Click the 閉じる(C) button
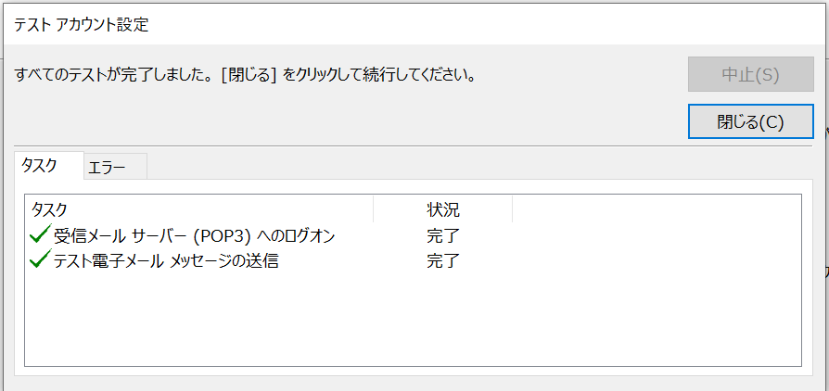The width and height of the screenshot is (829, 391). point(750,121)
